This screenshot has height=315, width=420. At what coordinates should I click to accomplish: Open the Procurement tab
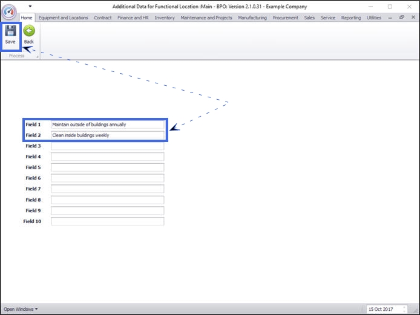coord(285,18)
